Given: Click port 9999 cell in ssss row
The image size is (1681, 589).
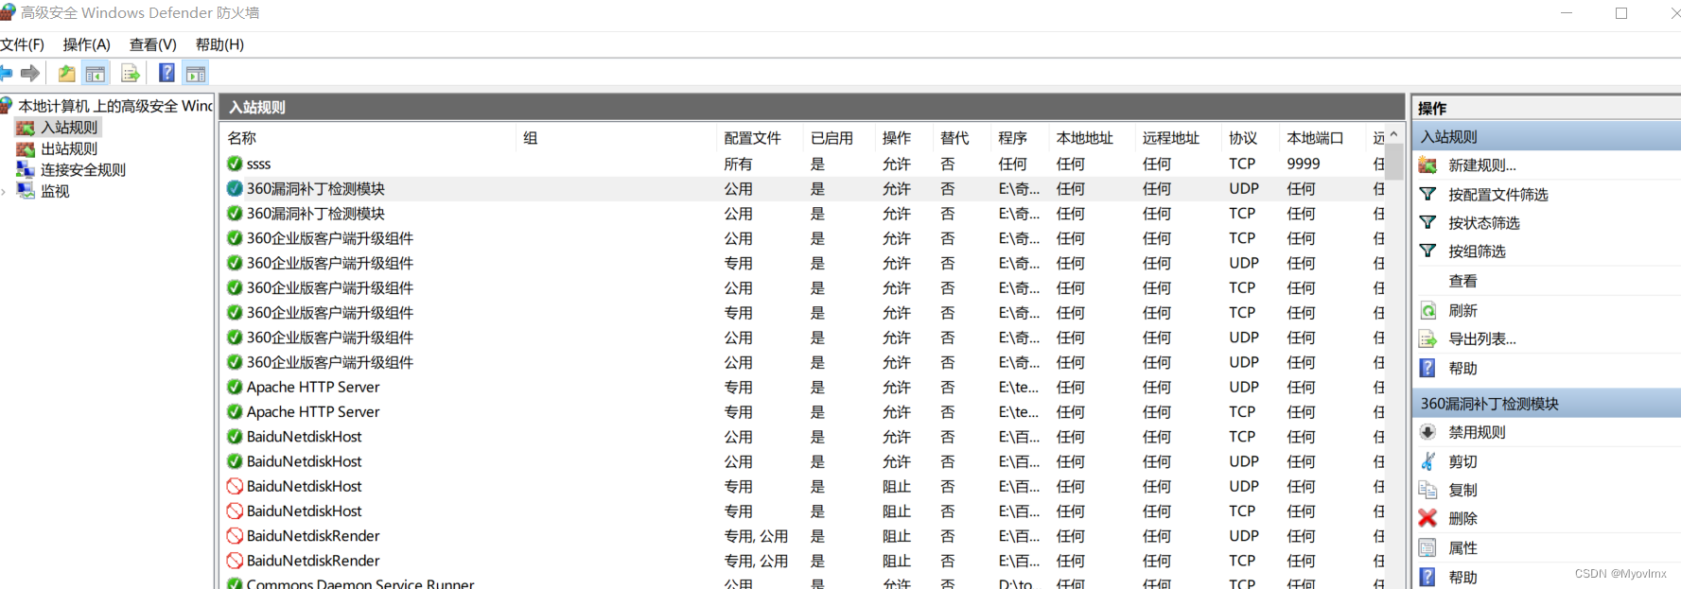Looking at the screenshot, I should tap(1304, 164).
